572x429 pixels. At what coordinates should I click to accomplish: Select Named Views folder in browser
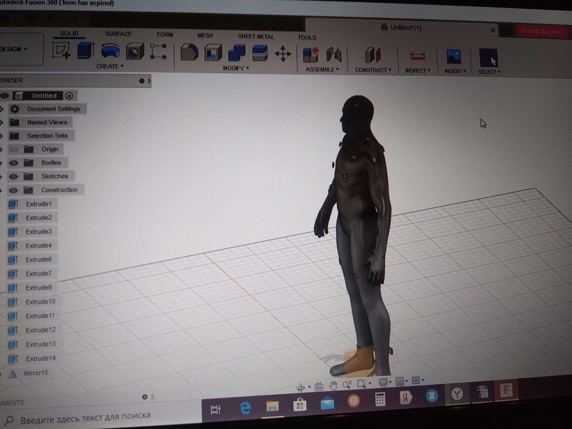(x=47, y=123)
